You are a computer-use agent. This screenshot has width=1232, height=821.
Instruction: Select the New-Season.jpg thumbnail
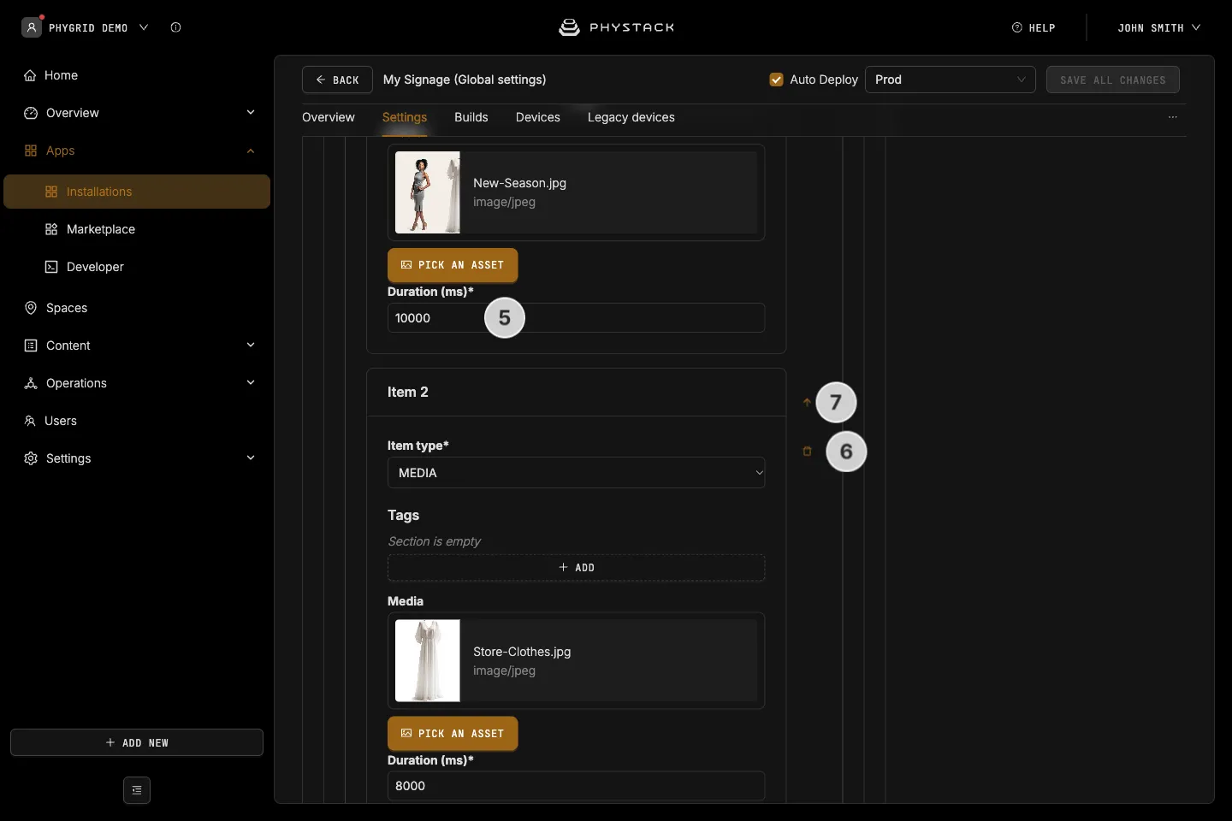(428, 192)
